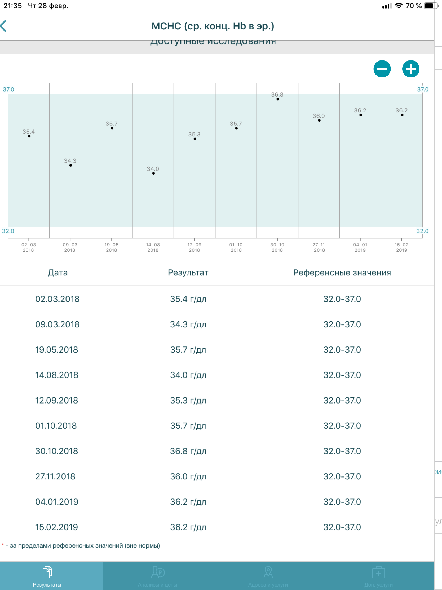The image size is (442, 590).
Task: Zoom out chart with minus button
Action: coord(382,69)
